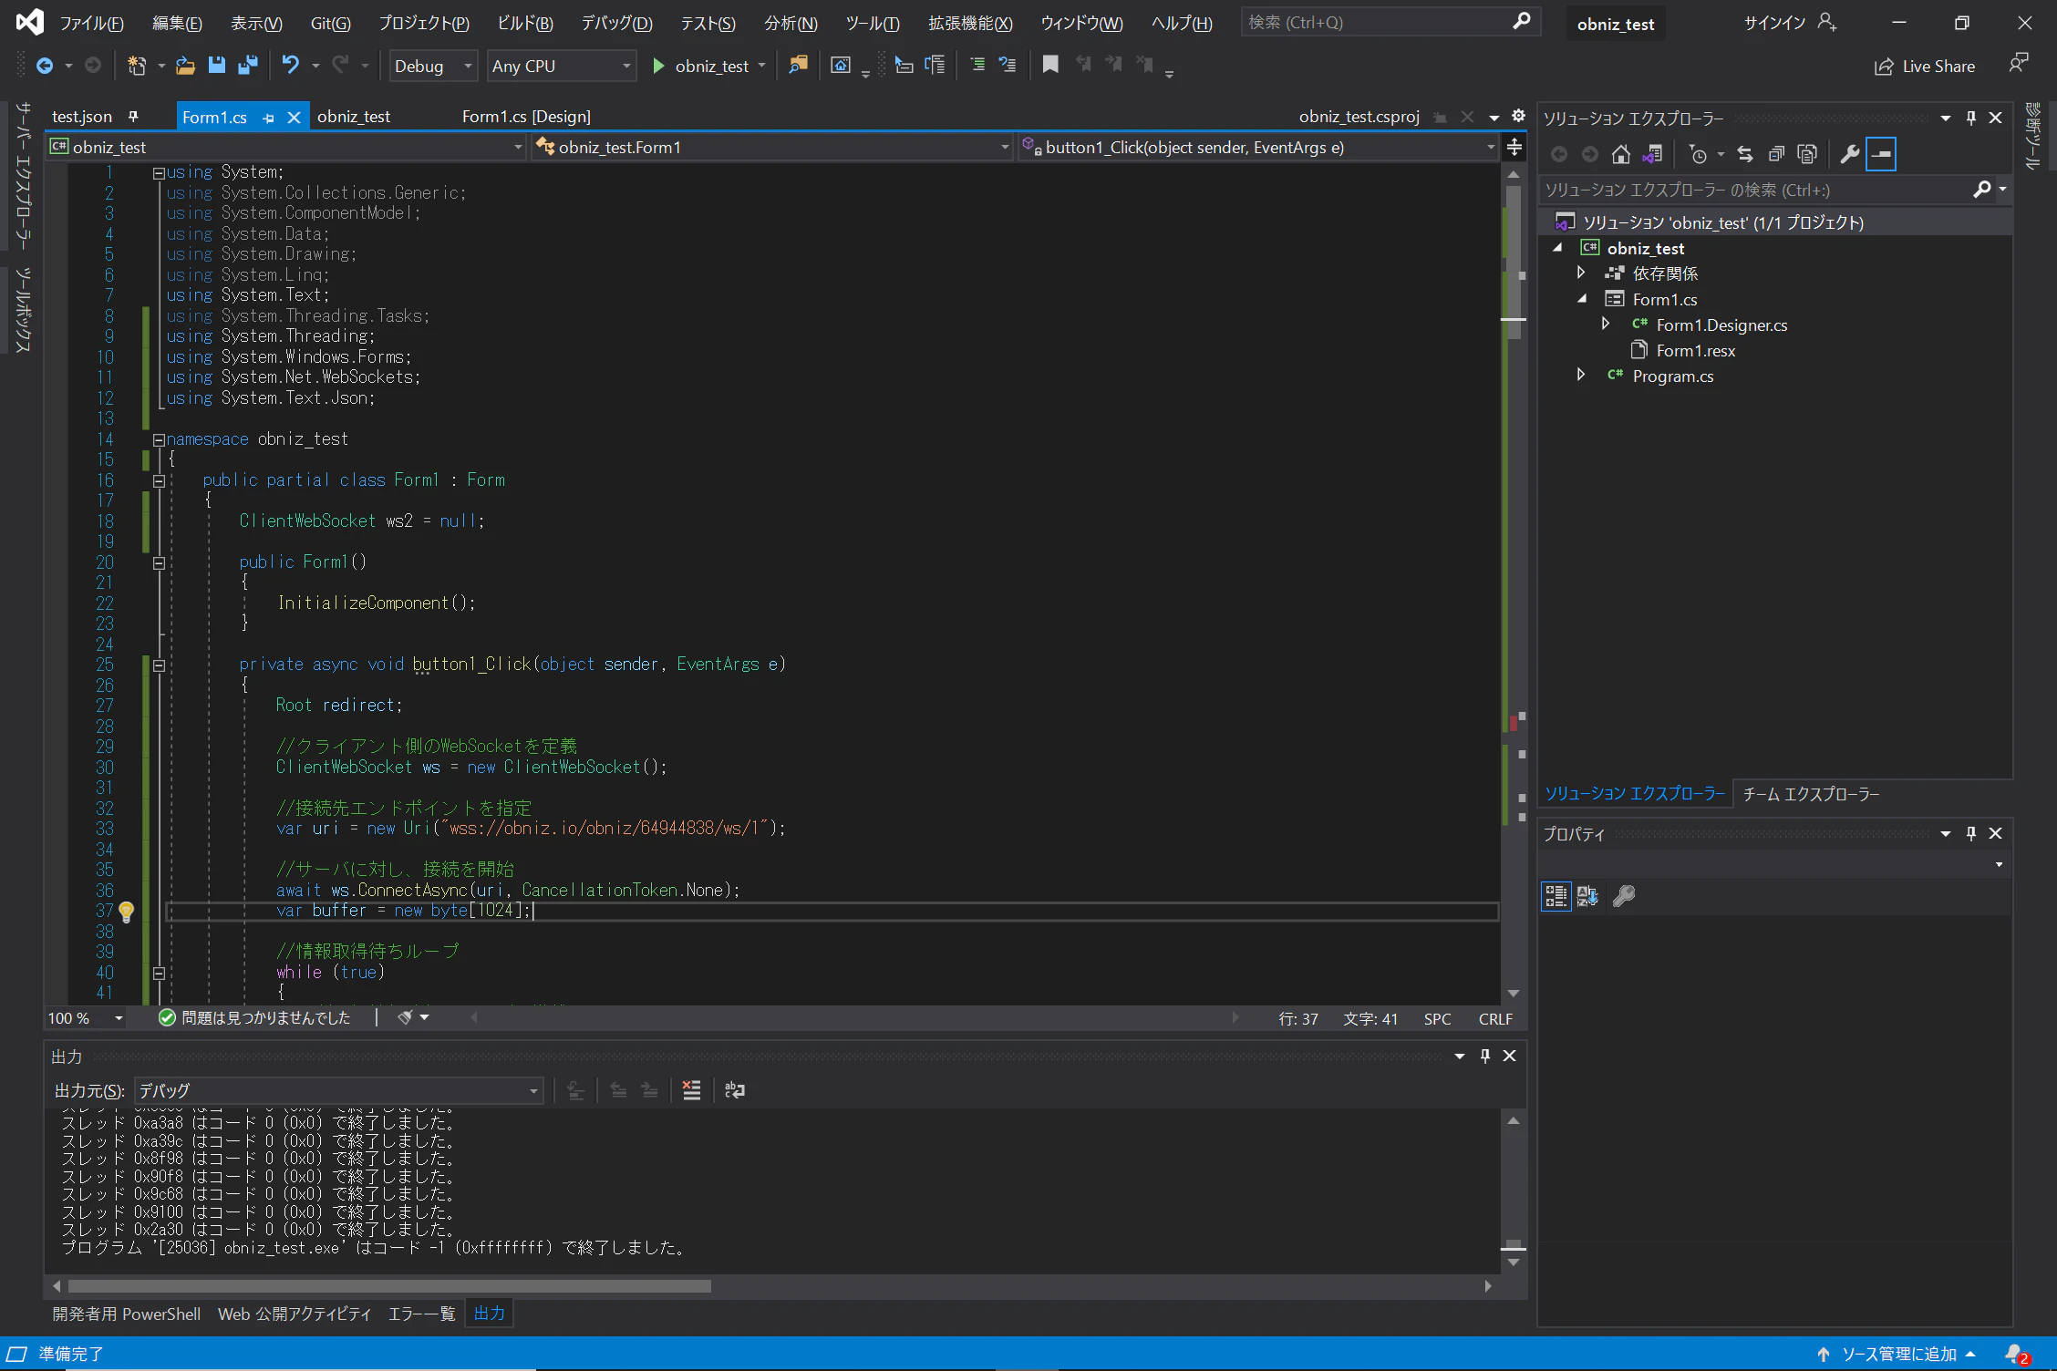The image size is (2057, 1371).
Task: Click the Bookmark toggle icon in toolbar
Action: click(x=1050, y=65)
